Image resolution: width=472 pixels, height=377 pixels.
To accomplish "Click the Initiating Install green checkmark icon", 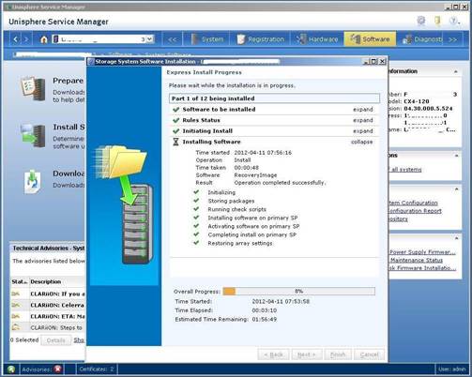I will pos(176,131).
